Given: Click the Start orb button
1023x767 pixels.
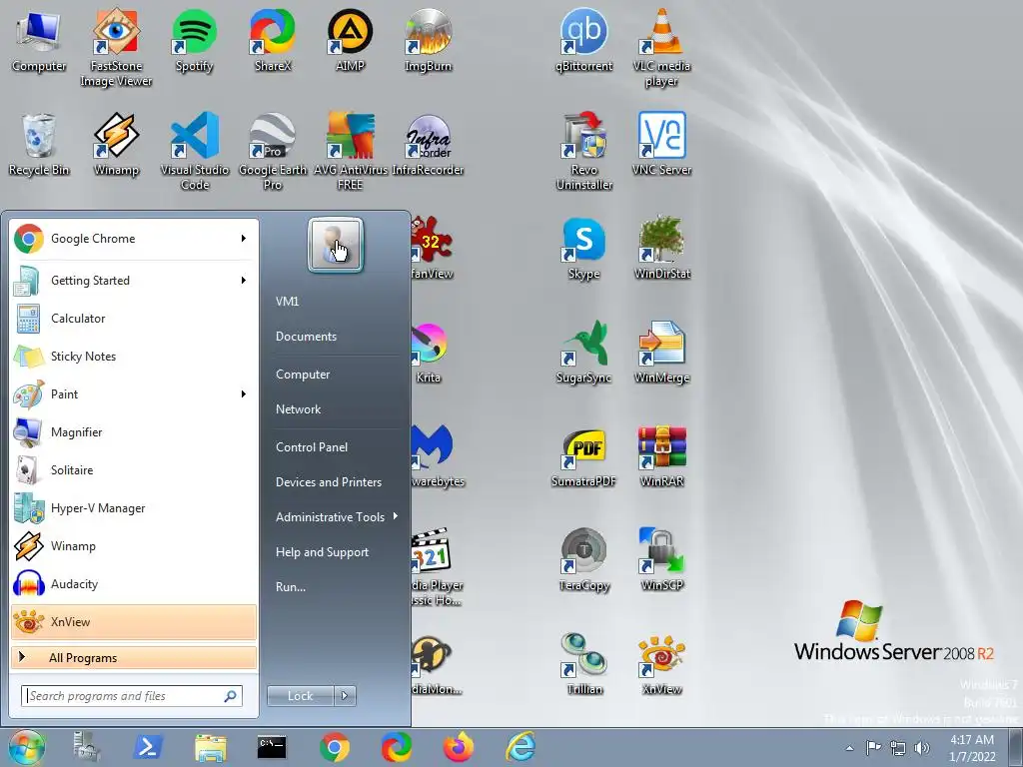Looking at the screenshot, I should coord(26,747).
